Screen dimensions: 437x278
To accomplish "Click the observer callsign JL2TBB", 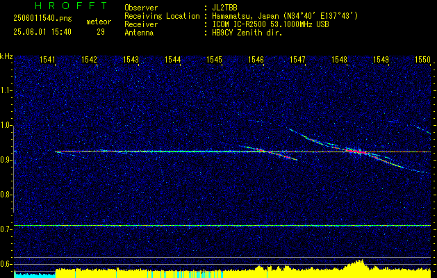I will [x=224, y=8].
